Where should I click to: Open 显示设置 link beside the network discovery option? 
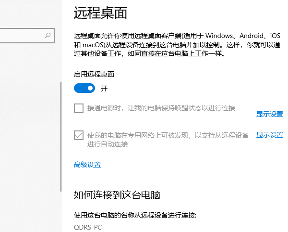point(269,135)
